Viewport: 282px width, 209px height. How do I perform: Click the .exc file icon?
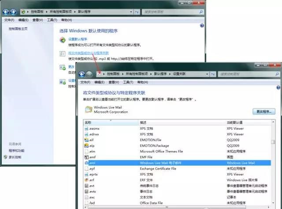pyautogui.click(x=86, y=197)
